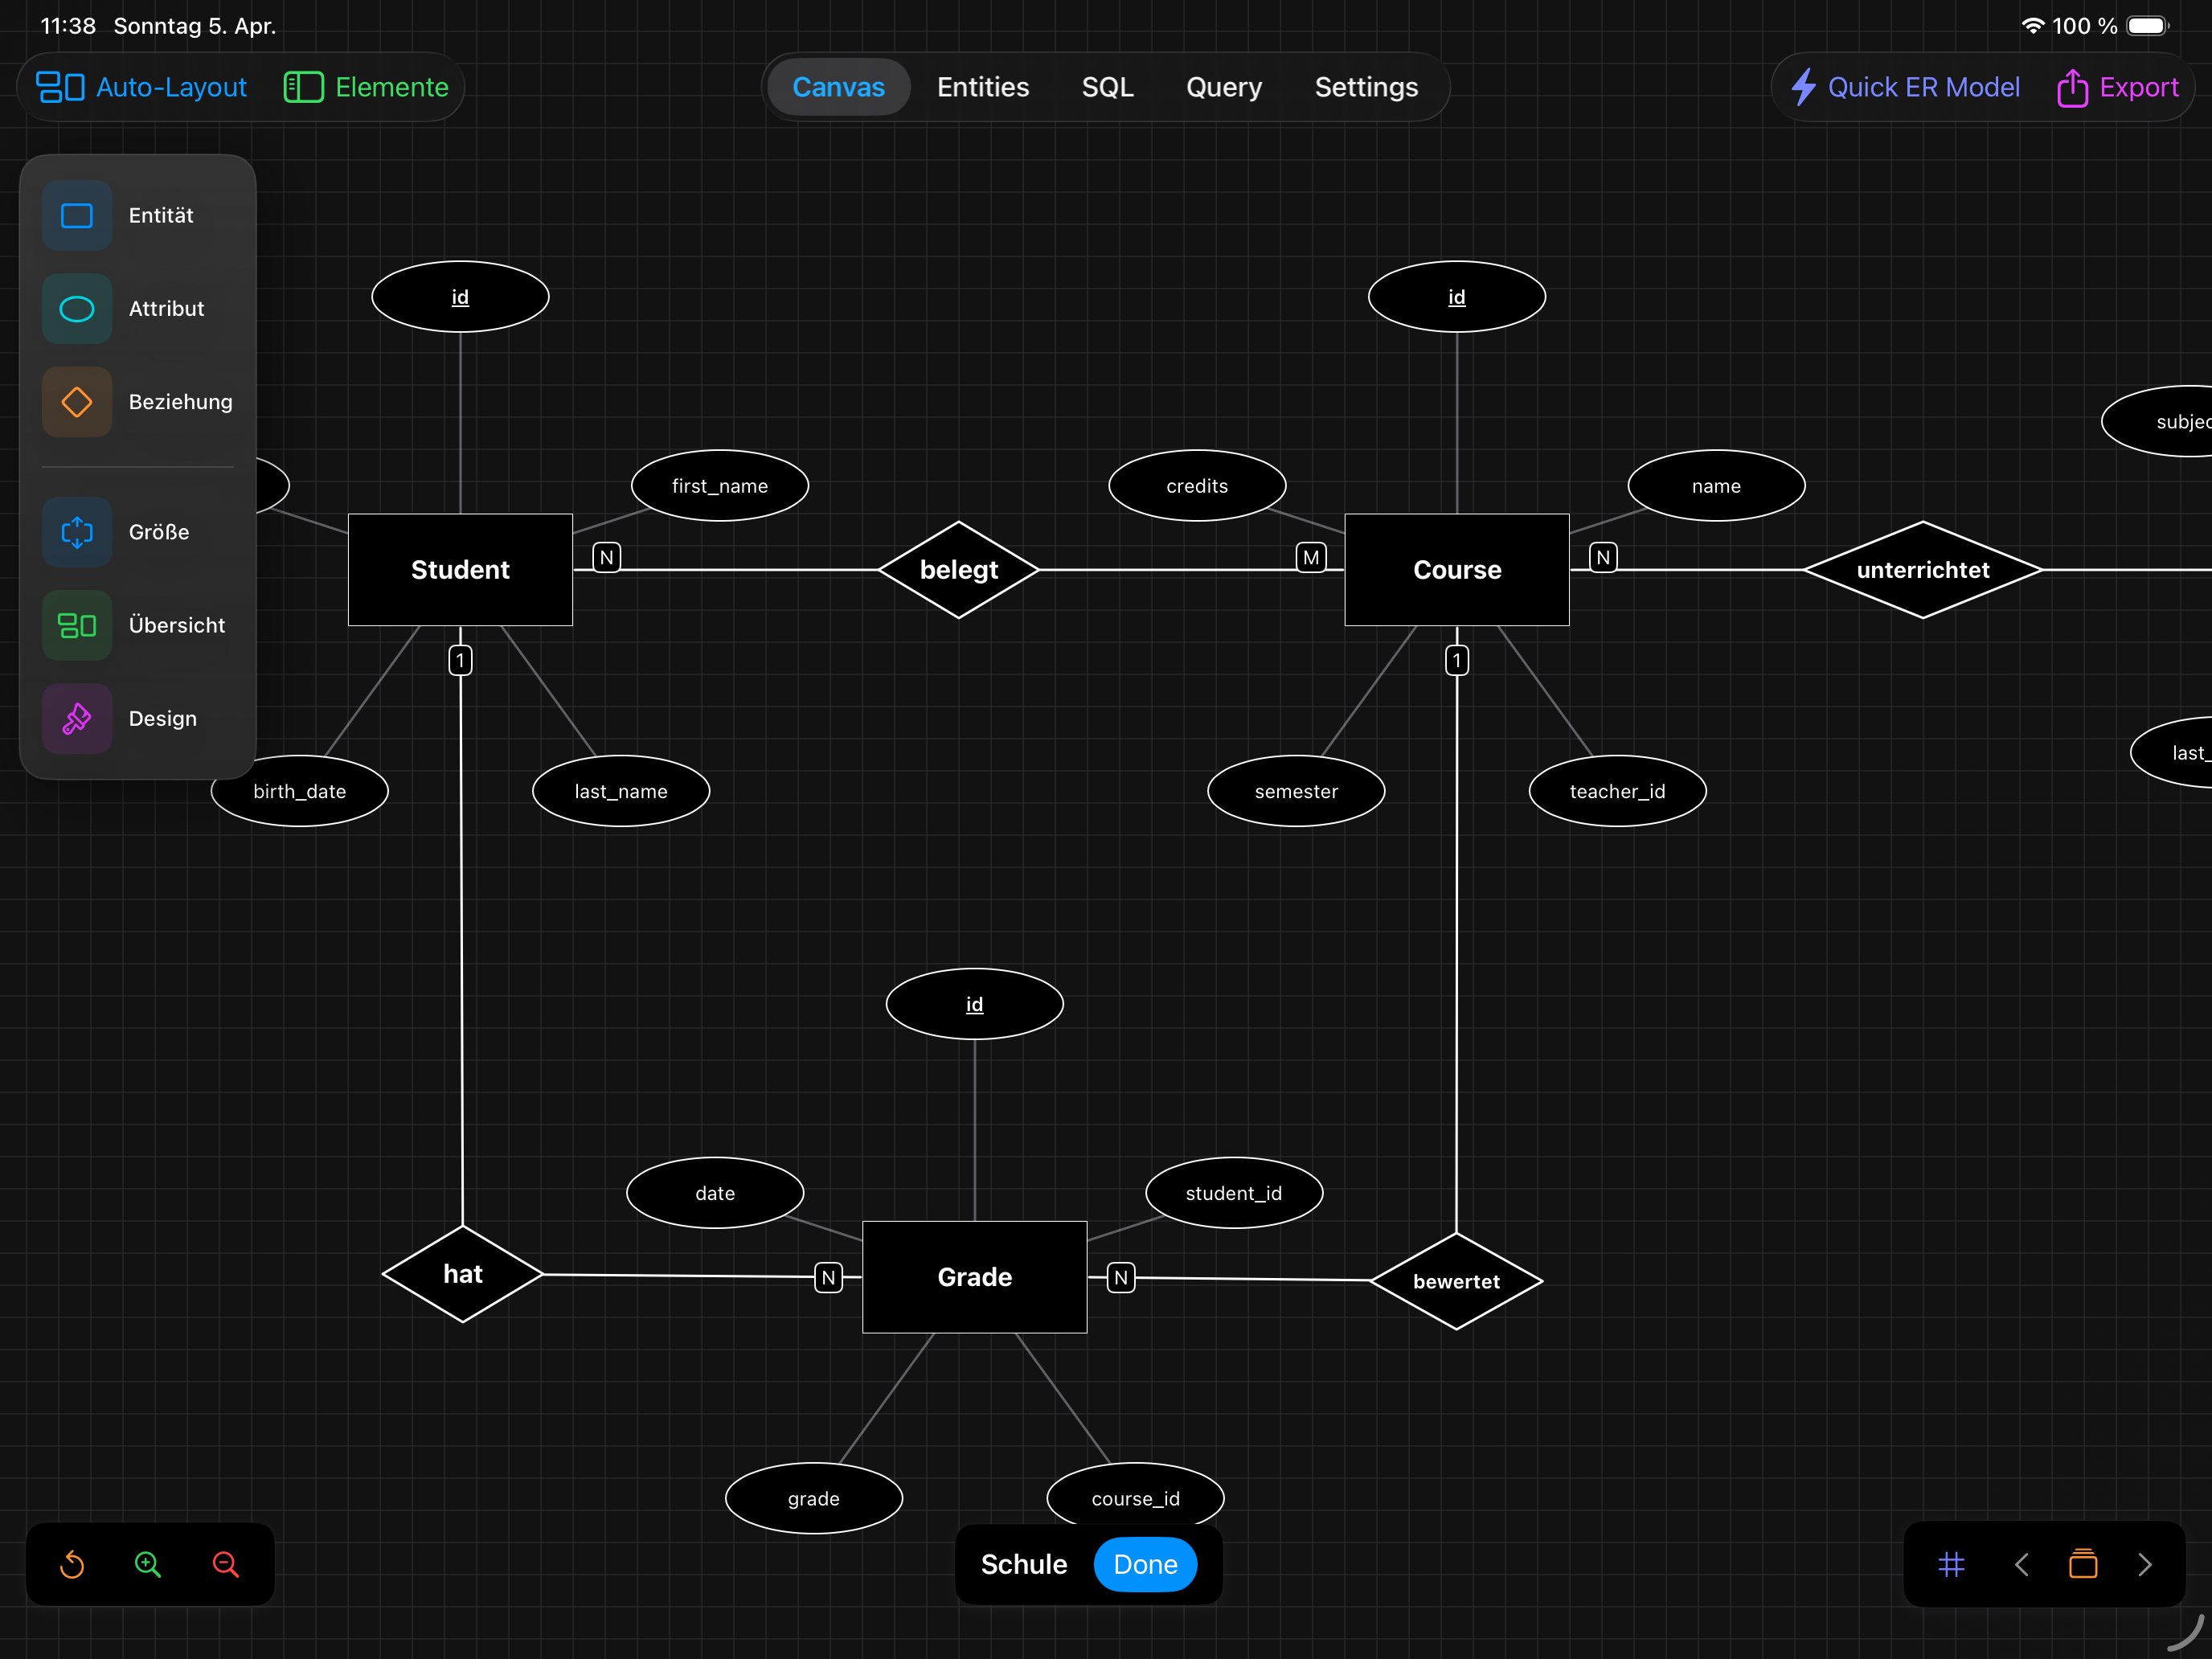Select Course's id attribute
This screenshot has height=1659, width=2212.
[x=1457, y=297]
